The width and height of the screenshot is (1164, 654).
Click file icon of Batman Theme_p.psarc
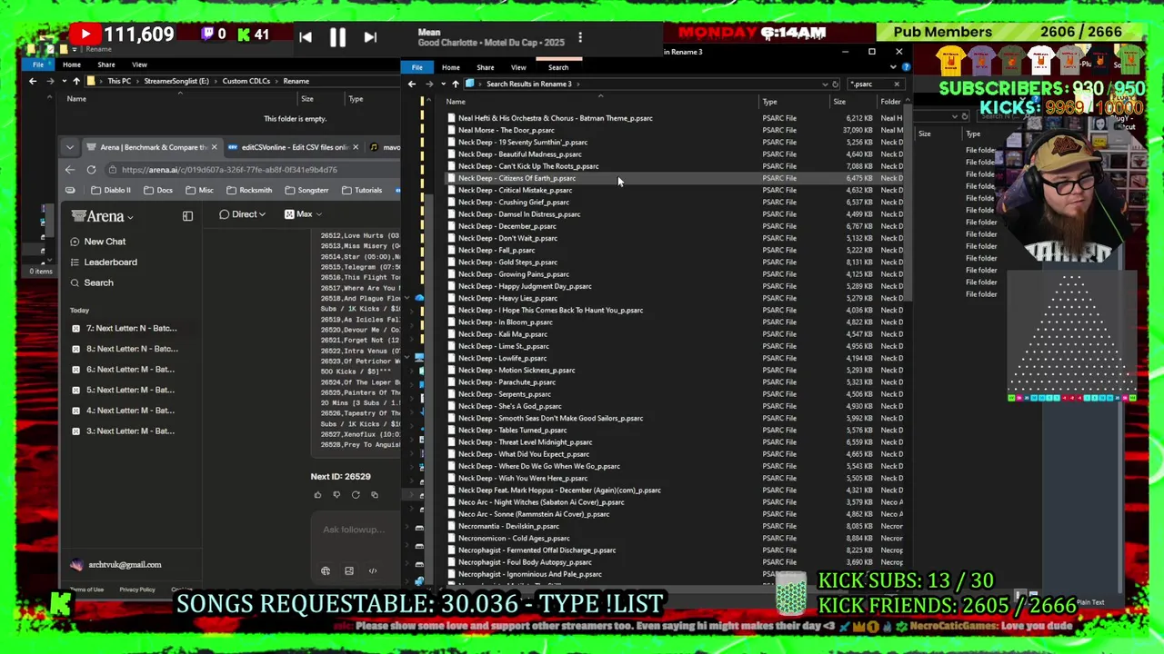[x=451, y=118]
